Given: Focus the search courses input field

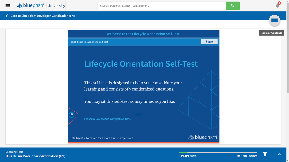Looking at the screenshot, I should click(162, 6).
